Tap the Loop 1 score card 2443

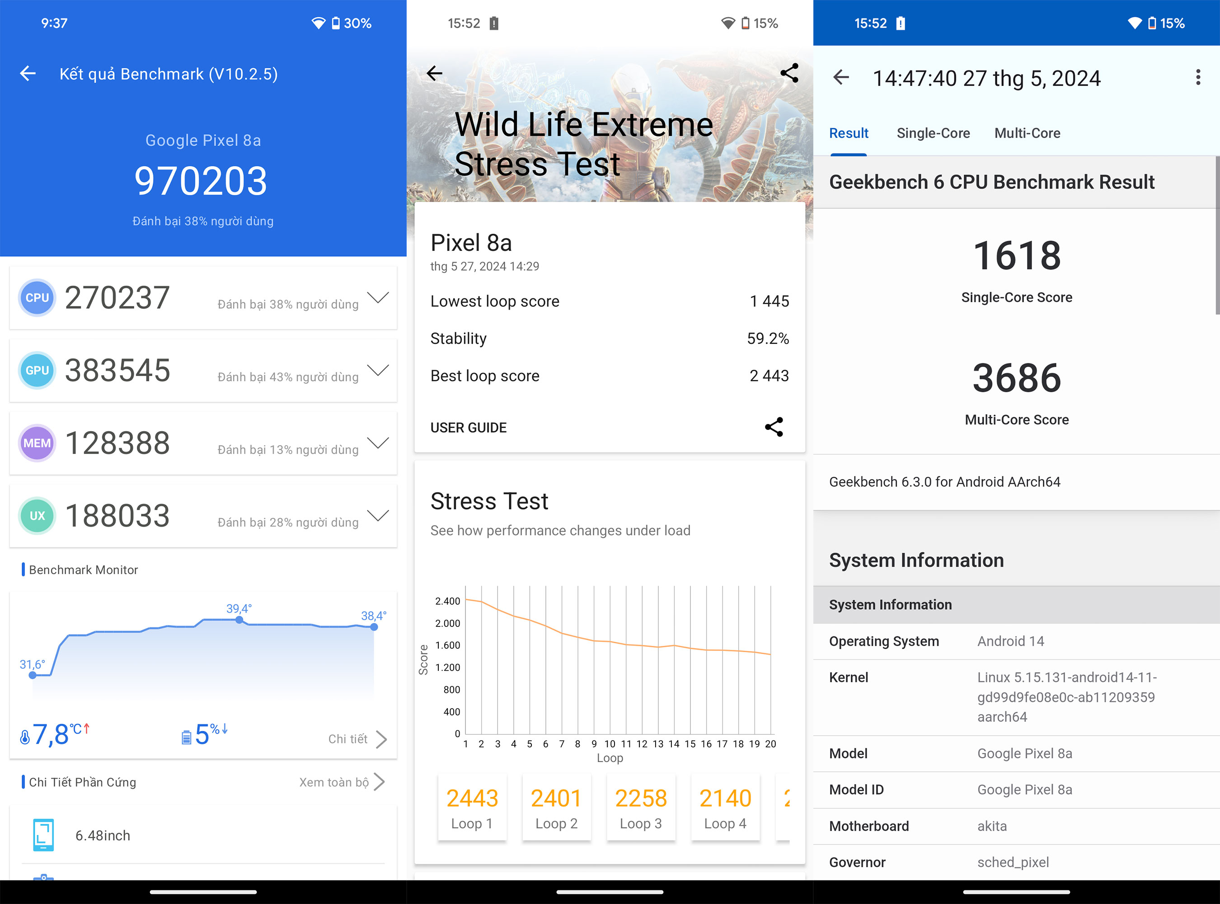(x=472, y=807)
